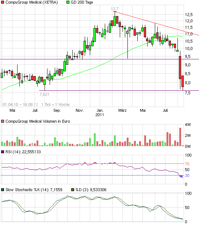Click the purple RSI (14) legend square

point(3,152)
